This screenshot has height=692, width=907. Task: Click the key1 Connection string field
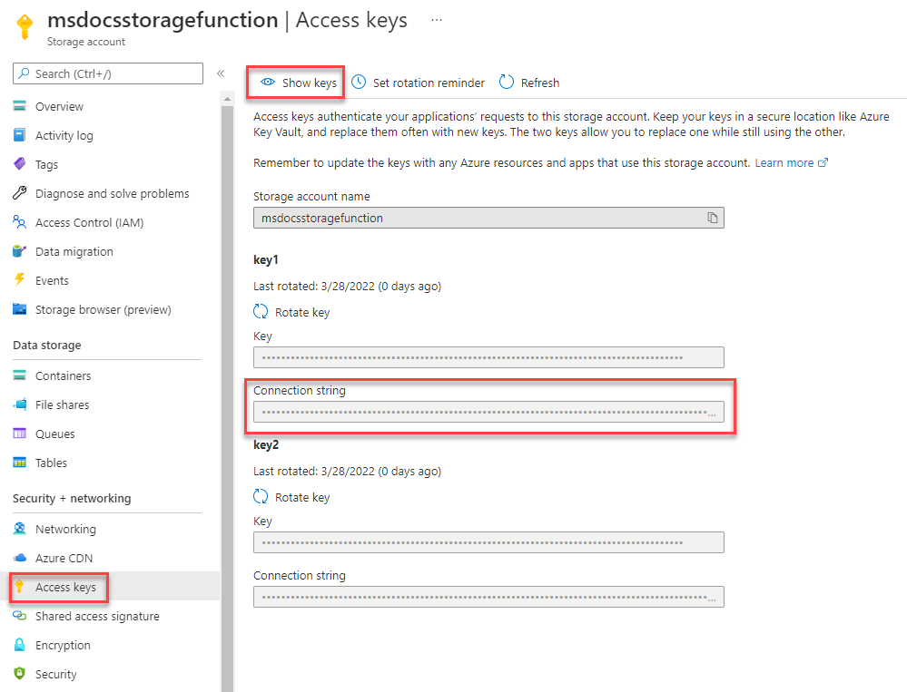tap(481, 413)
